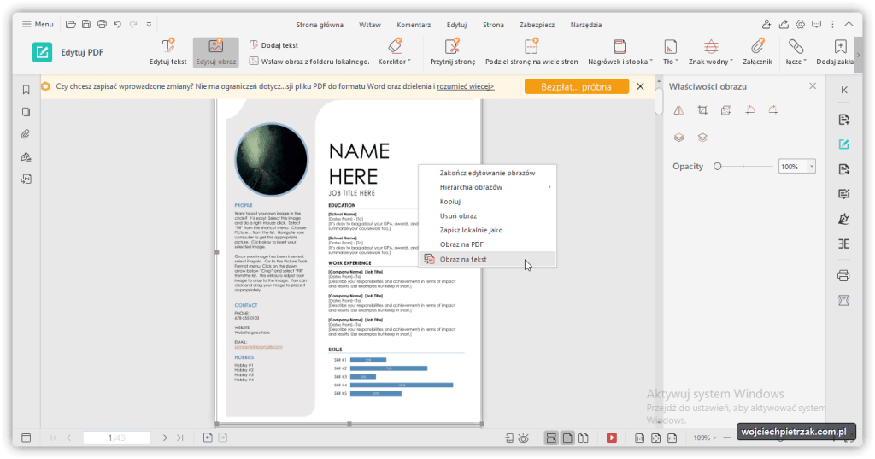Click the Załącznik attachment tool

[757, 52]
